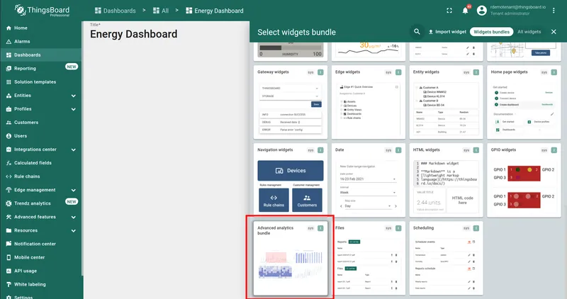Click green icon on Scheduling card

click(x=476, y=228)
